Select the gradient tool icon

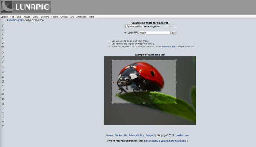click(x=3, y=48)
